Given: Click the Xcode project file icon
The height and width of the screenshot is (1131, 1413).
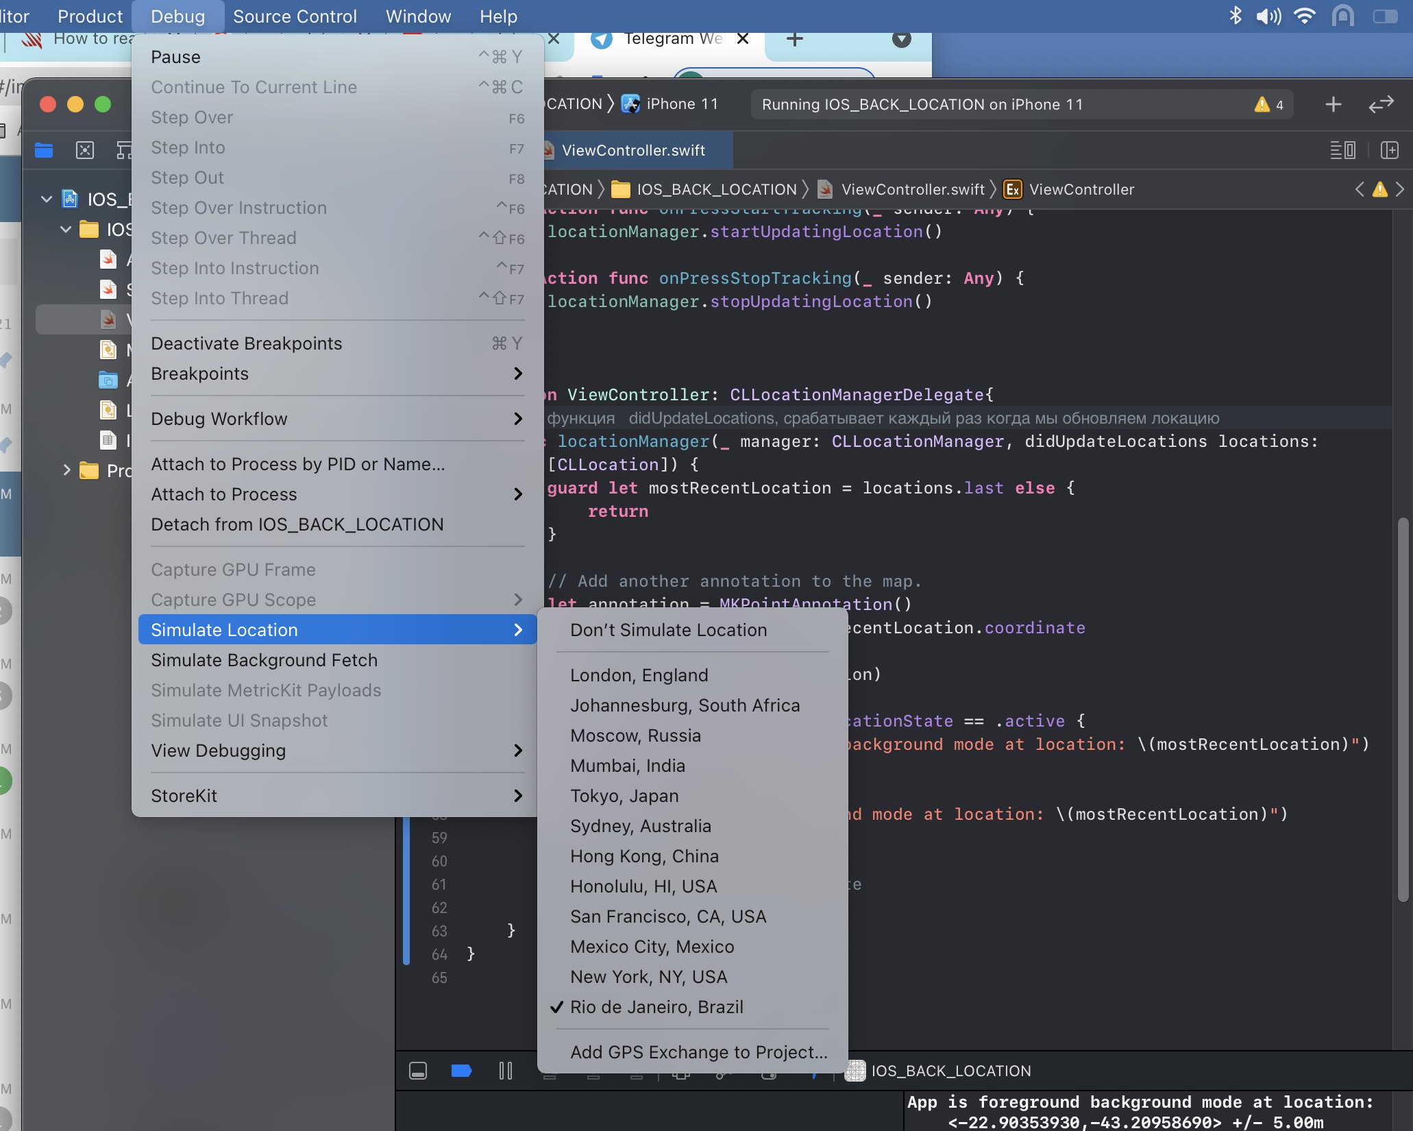Looking at the screenshot, I should point(70,199).
